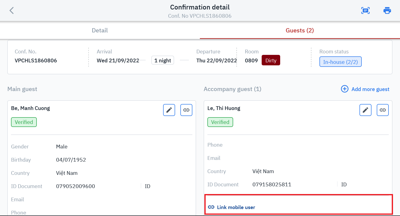Click the printer icon to print confirmation
The image size is (400, 216).
[387, 10]
